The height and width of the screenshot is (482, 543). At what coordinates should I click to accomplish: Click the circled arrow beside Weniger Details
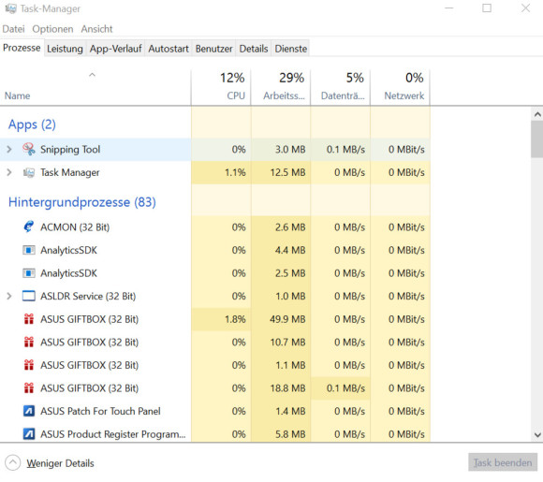pos(13,462)
